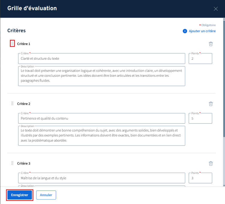The height and width of the screenshot is (204, 225).
Task: Click the drag handle for Critère 1
Action: pos(12,43)
